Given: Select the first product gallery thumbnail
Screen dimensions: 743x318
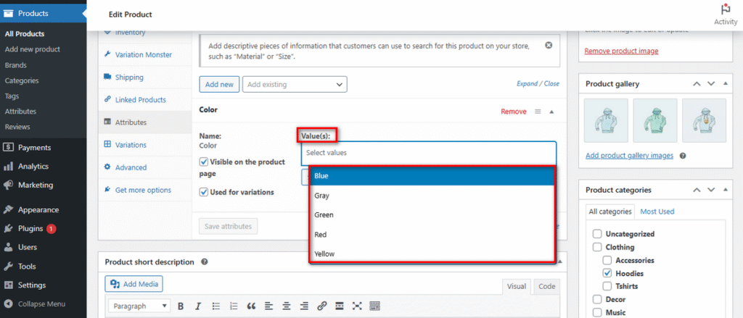Looking at the screenshot, I should click(x=607, y=121).
